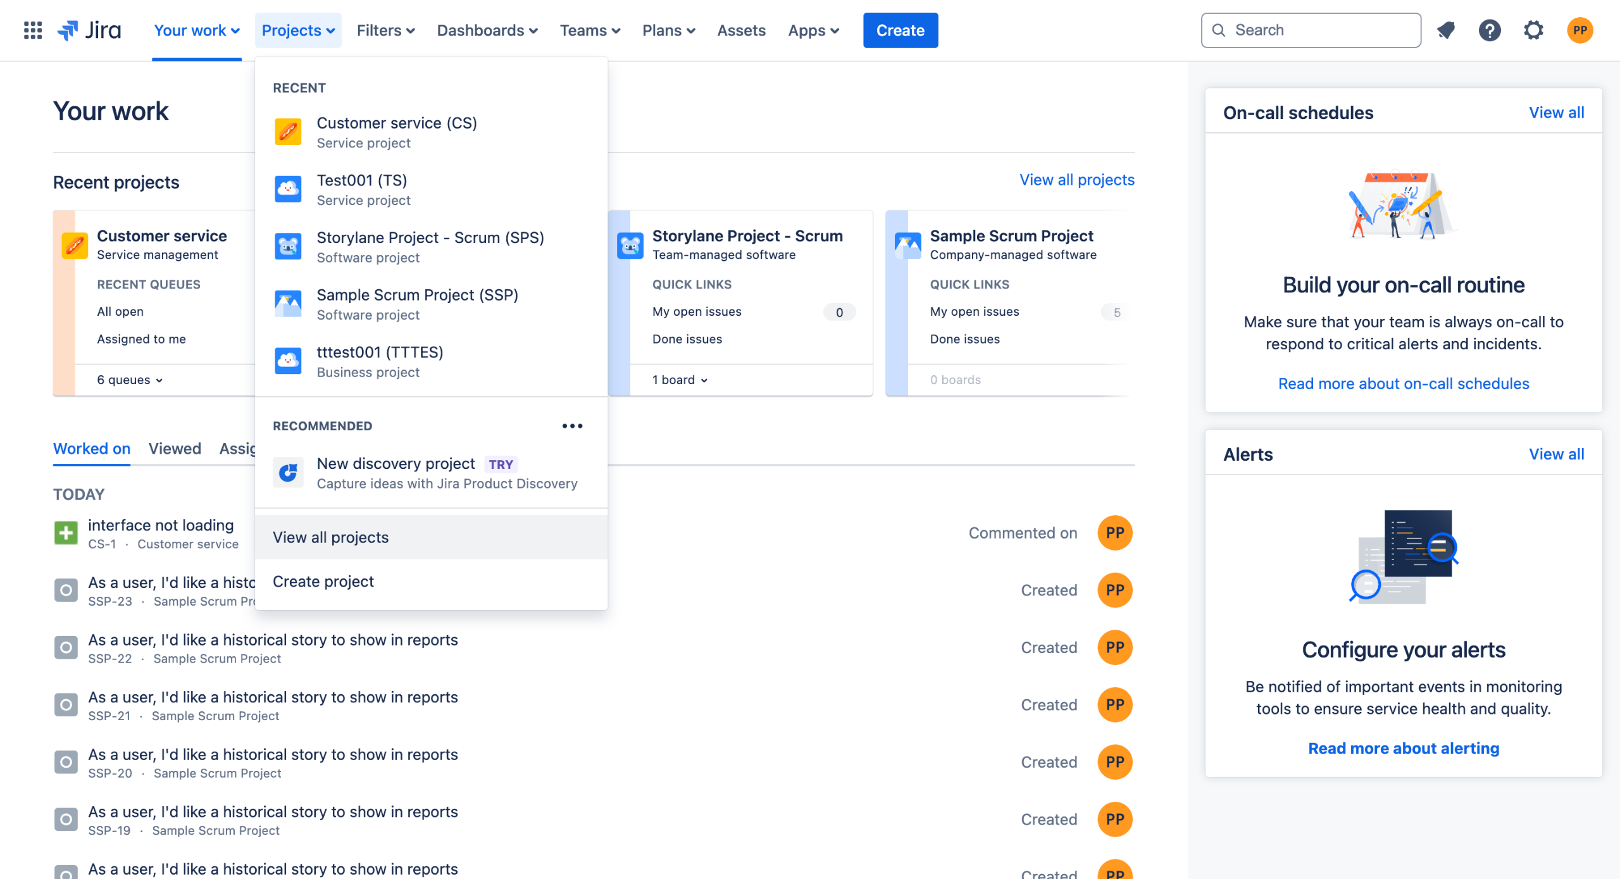Switch to the Viewed tab
The width and height of the screenshot is (1620, 879).
point(175,449)
